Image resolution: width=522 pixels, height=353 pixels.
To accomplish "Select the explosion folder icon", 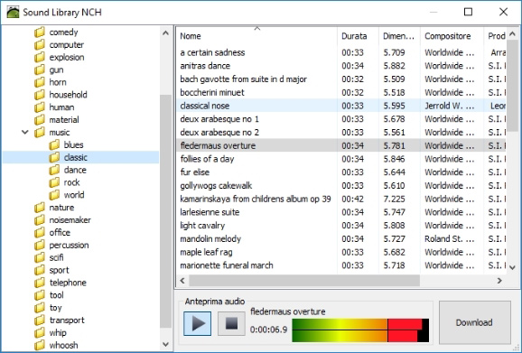I will click(x=40, y=57).
